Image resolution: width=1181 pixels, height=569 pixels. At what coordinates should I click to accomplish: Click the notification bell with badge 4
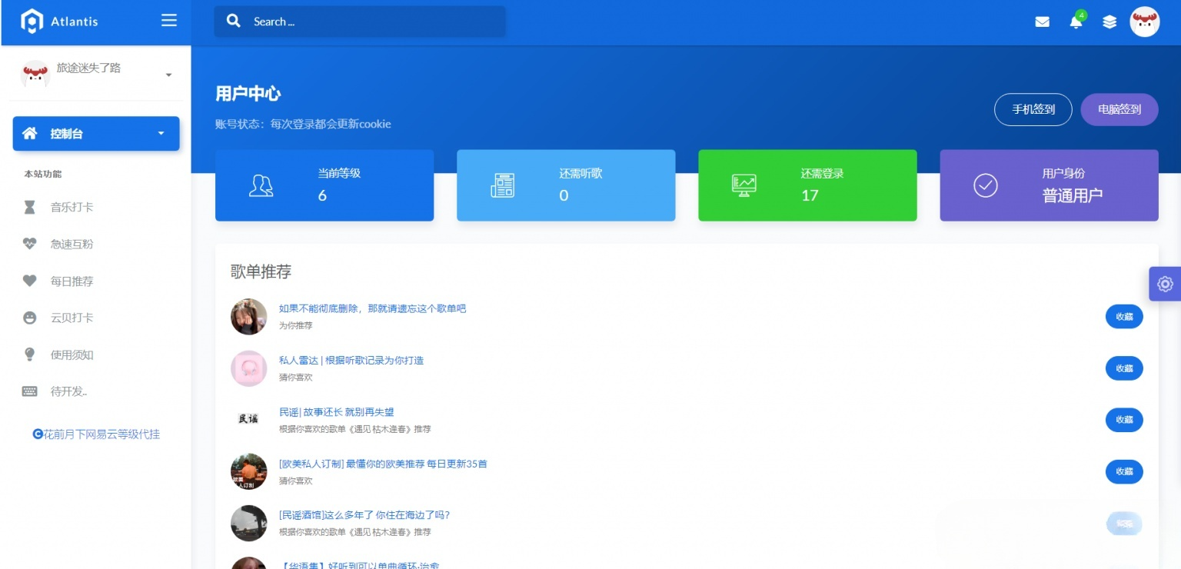click(1076, 22)
